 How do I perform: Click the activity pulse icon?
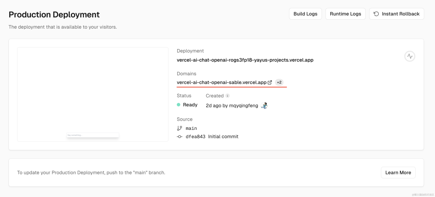(x=410, y=56)
